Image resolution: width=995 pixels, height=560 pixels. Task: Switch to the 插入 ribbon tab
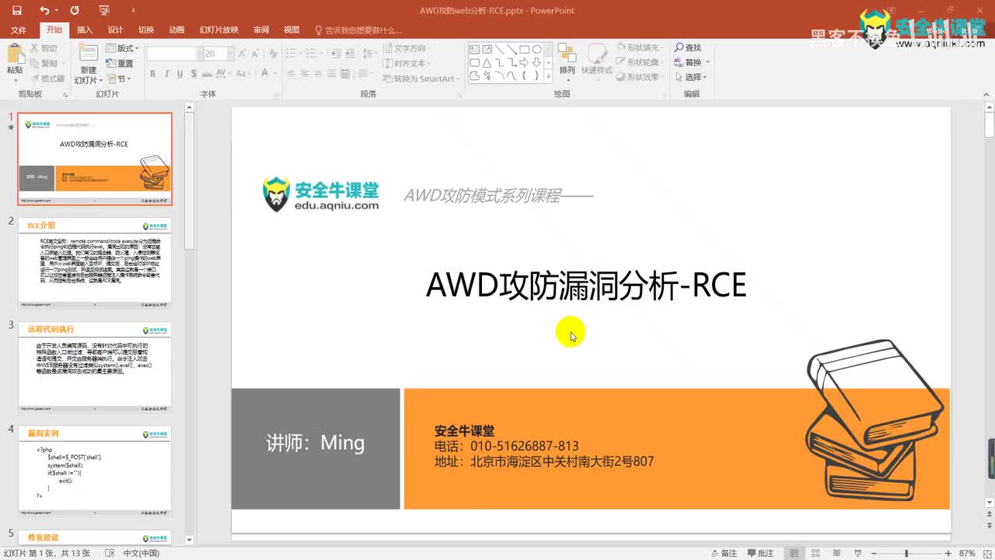[85, 30]
